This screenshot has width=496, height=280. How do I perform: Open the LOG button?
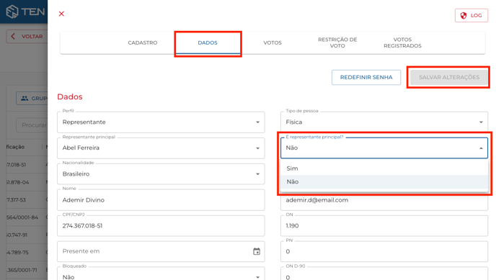click(x=471, y=15)
